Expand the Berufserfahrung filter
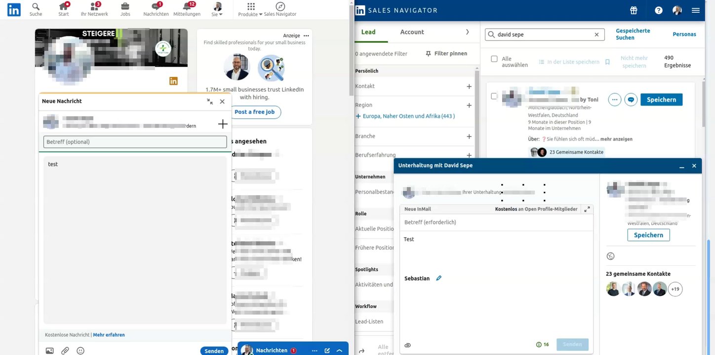 coord(469,155)
